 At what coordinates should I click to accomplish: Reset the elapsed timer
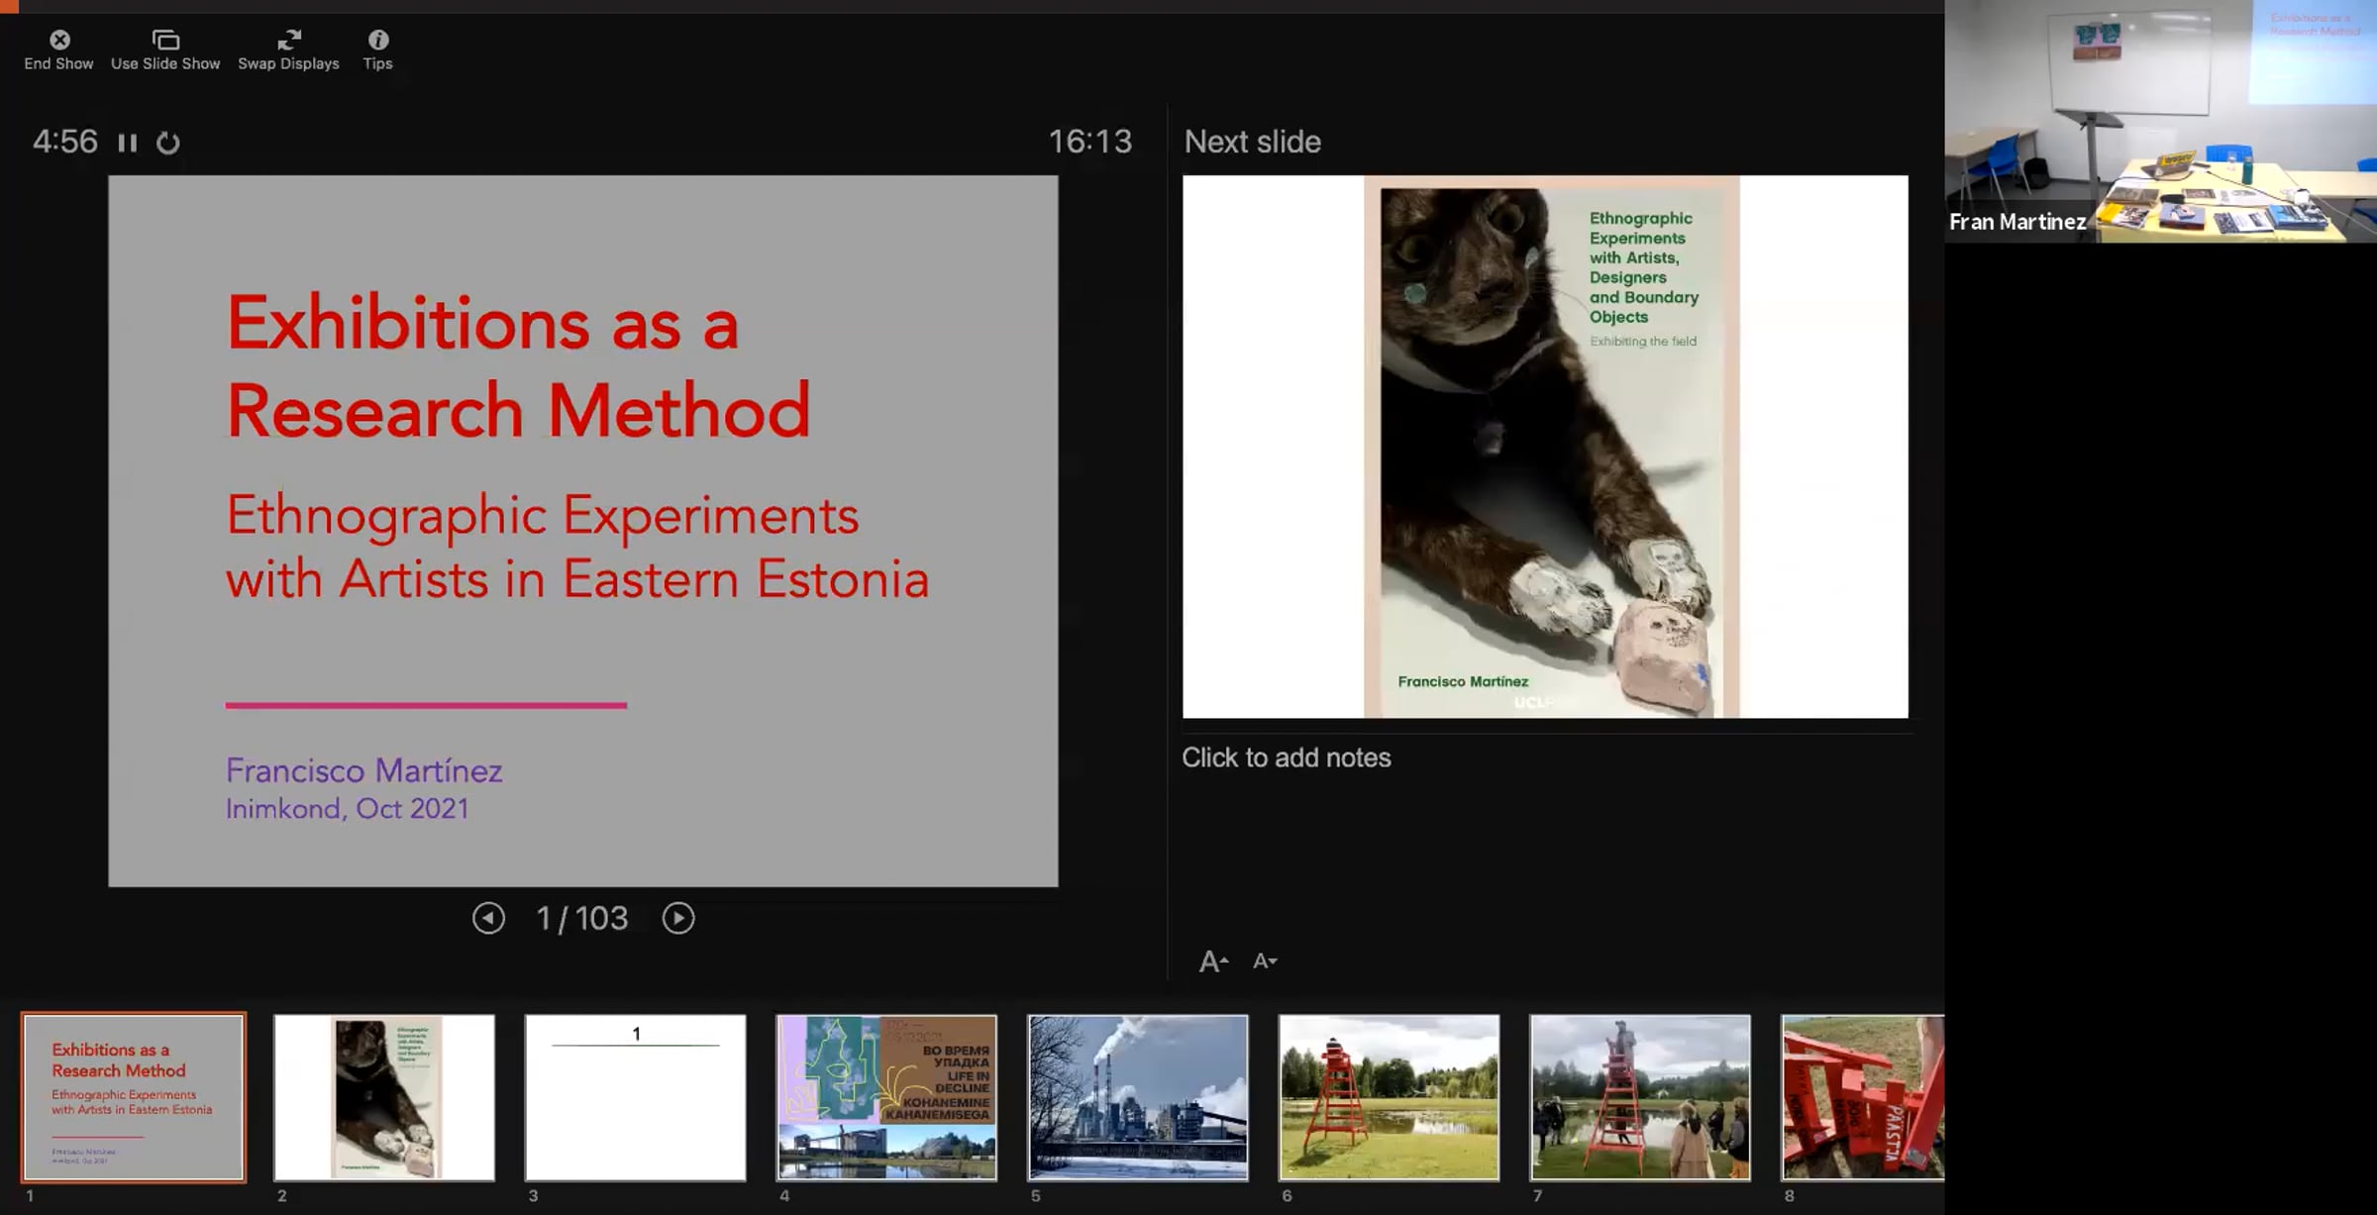168,143
